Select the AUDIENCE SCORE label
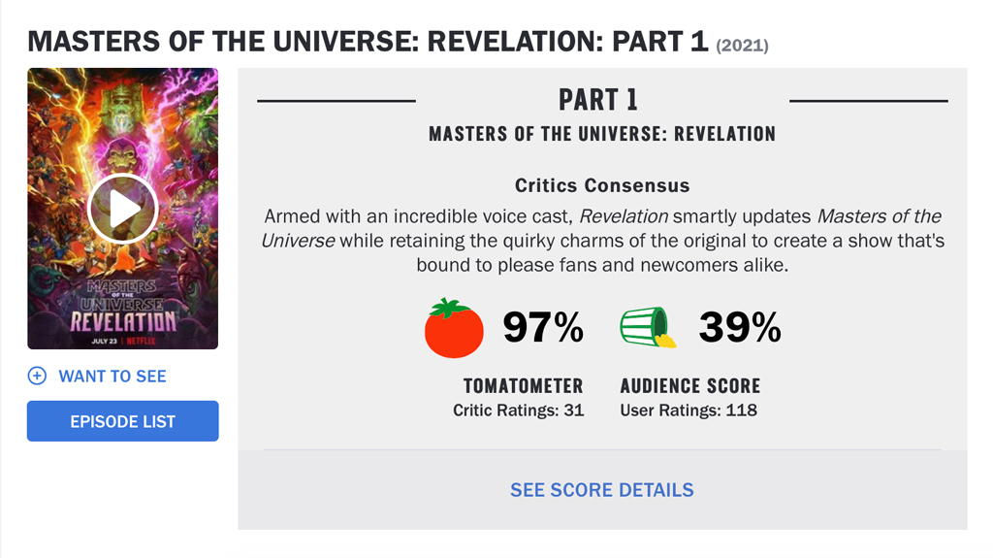 point(690,385)
